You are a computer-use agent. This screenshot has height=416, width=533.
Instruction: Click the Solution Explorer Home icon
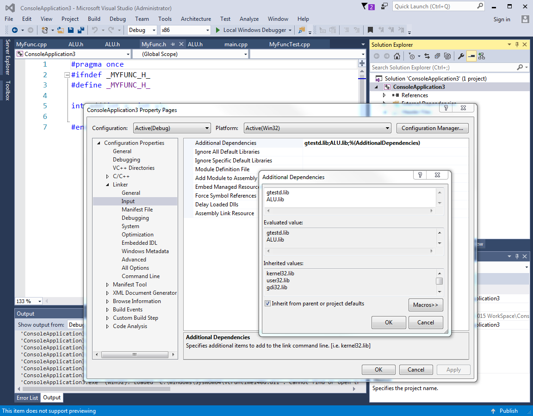(x=397, y=56)
